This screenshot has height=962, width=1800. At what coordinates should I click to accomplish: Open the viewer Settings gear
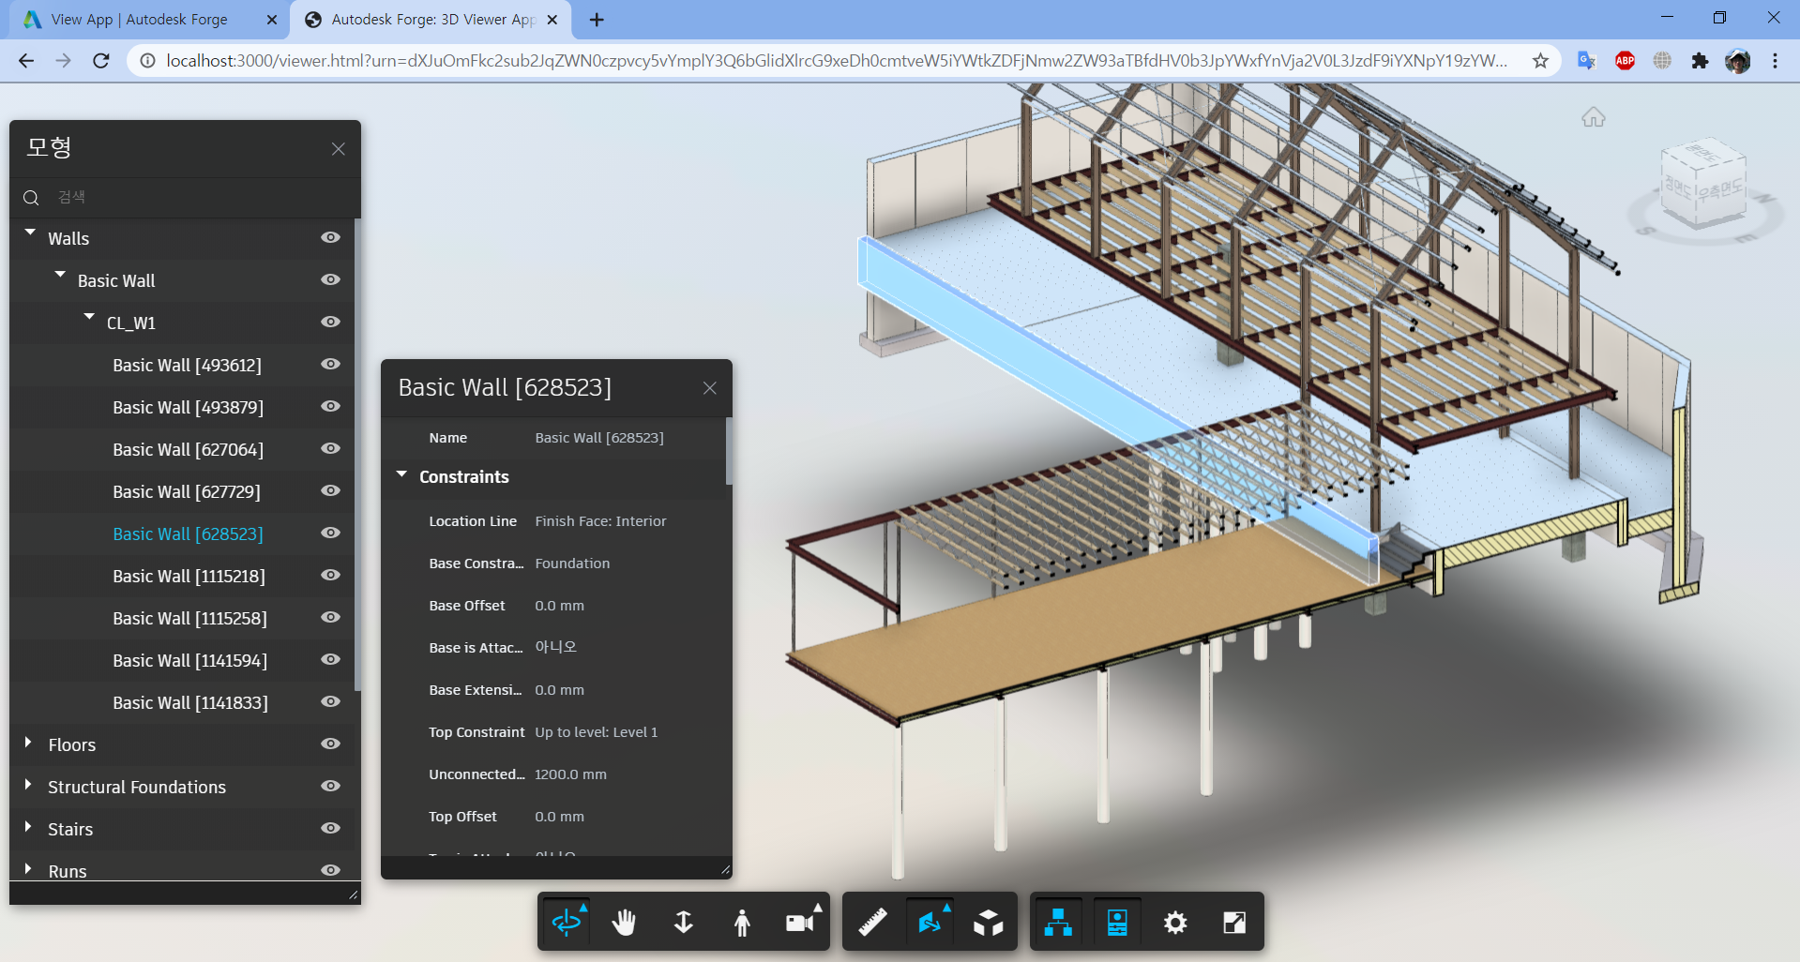(x=1174, y=922)
